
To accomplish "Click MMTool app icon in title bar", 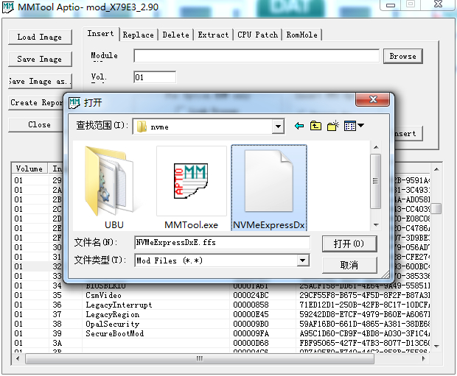I will click(8, 7).
